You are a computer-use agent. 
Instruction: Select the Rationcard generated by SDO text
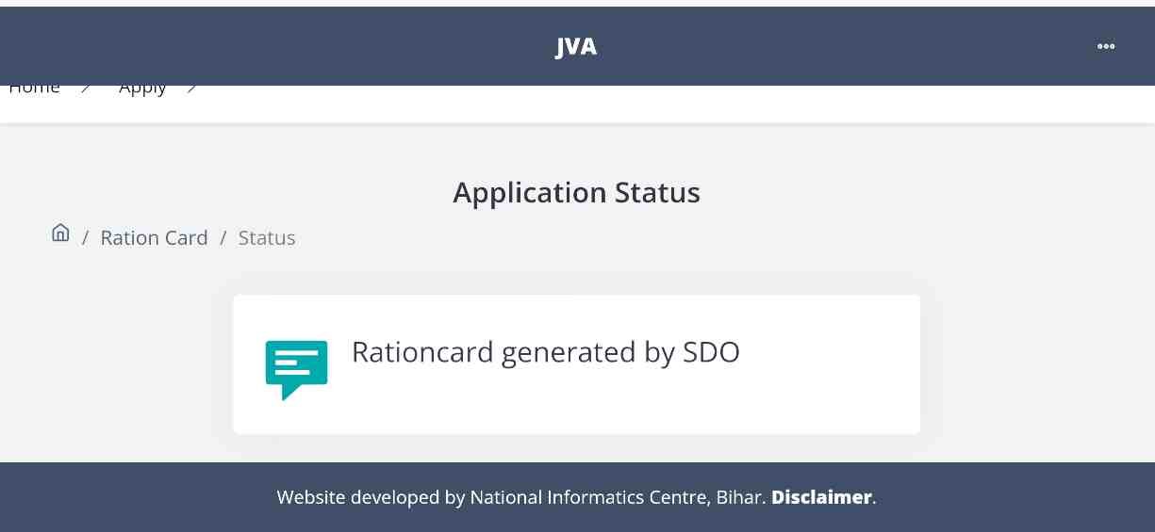point(545,352)
